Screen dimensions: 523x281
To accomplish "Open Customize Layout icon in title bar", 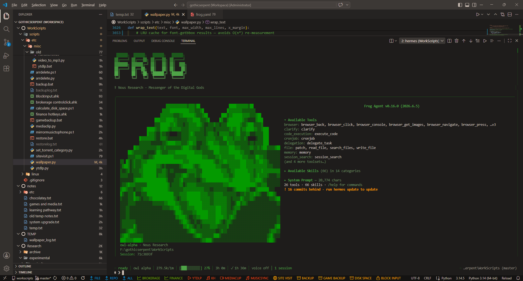I will pyautogui.click(x=481, y=5).
